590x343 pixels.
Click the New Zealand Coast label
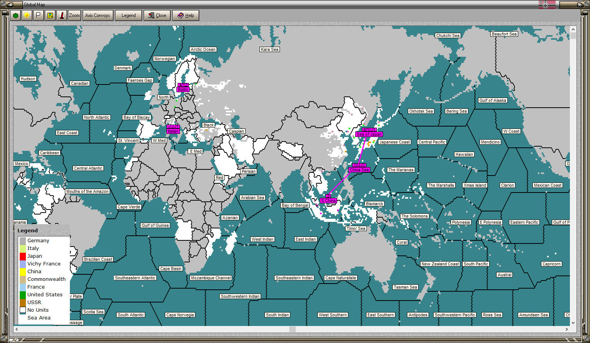click(440, 264)
